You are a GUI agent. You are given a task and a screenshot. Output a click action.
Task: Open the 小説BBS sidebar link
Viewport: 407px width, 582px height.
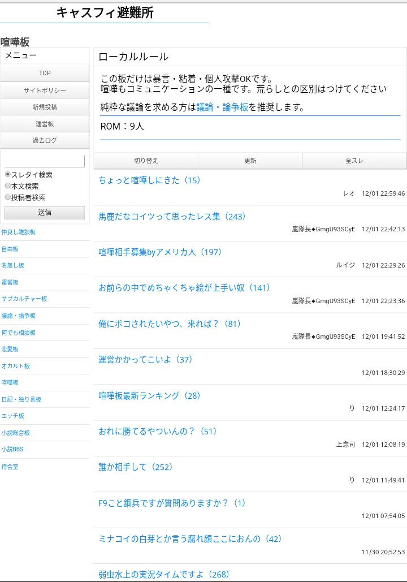click(12, 450)
